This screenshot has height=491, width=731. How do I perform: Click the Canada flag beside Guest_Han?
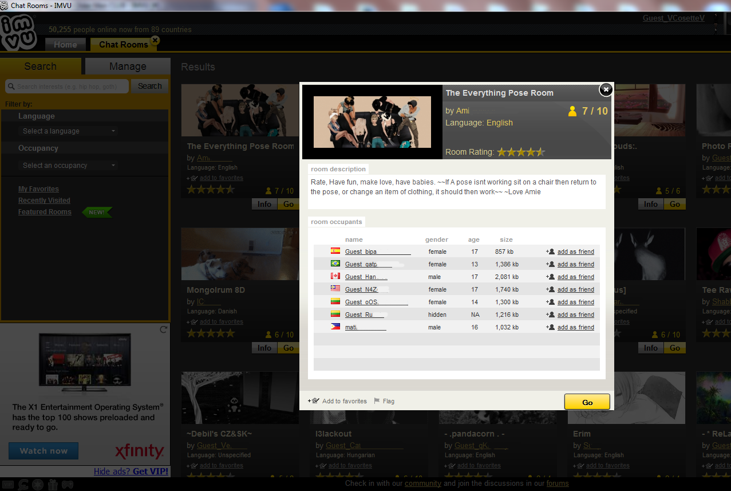pyautogui.click(x=335, y=276)
